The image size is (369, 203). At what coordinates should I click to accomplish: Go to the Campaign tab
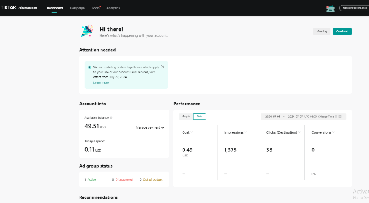[77, 8]
